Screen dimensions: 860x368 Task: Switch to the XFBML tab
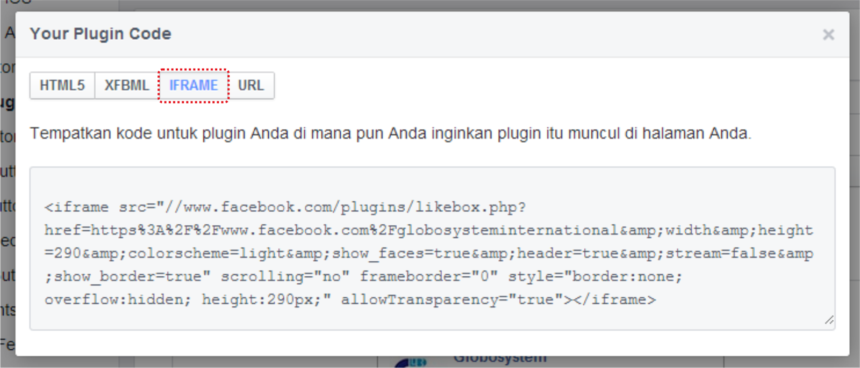pos(127,85)
